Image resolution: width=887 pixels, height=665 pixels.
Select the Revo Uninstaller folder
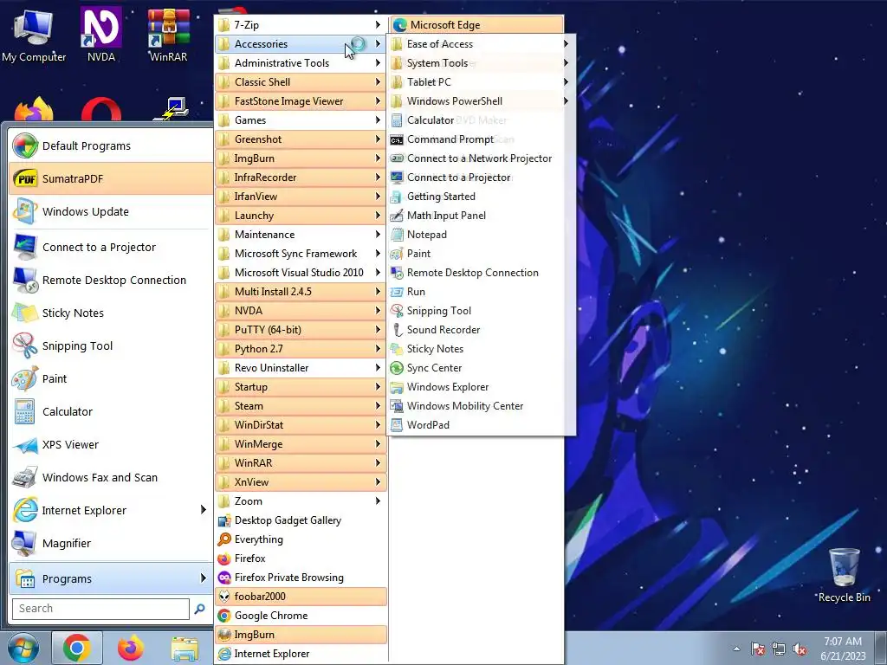click(x=301, y=367)
